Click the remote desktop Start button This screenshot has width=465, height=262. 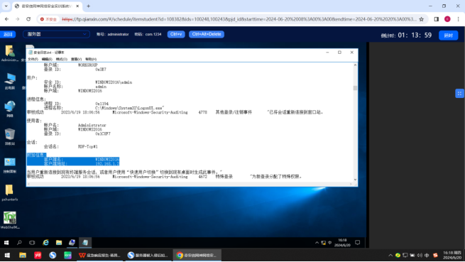(6, 243)
